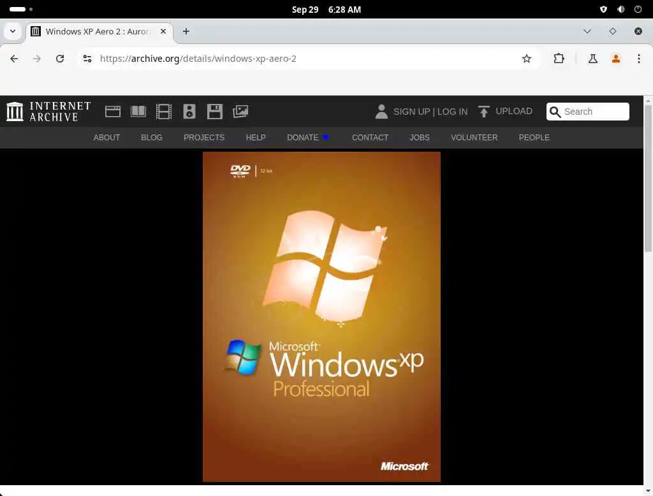Viewport: 653px width, 496px height.
Task: Click the UPLOAD link
Action: click(x=514, y=111)
